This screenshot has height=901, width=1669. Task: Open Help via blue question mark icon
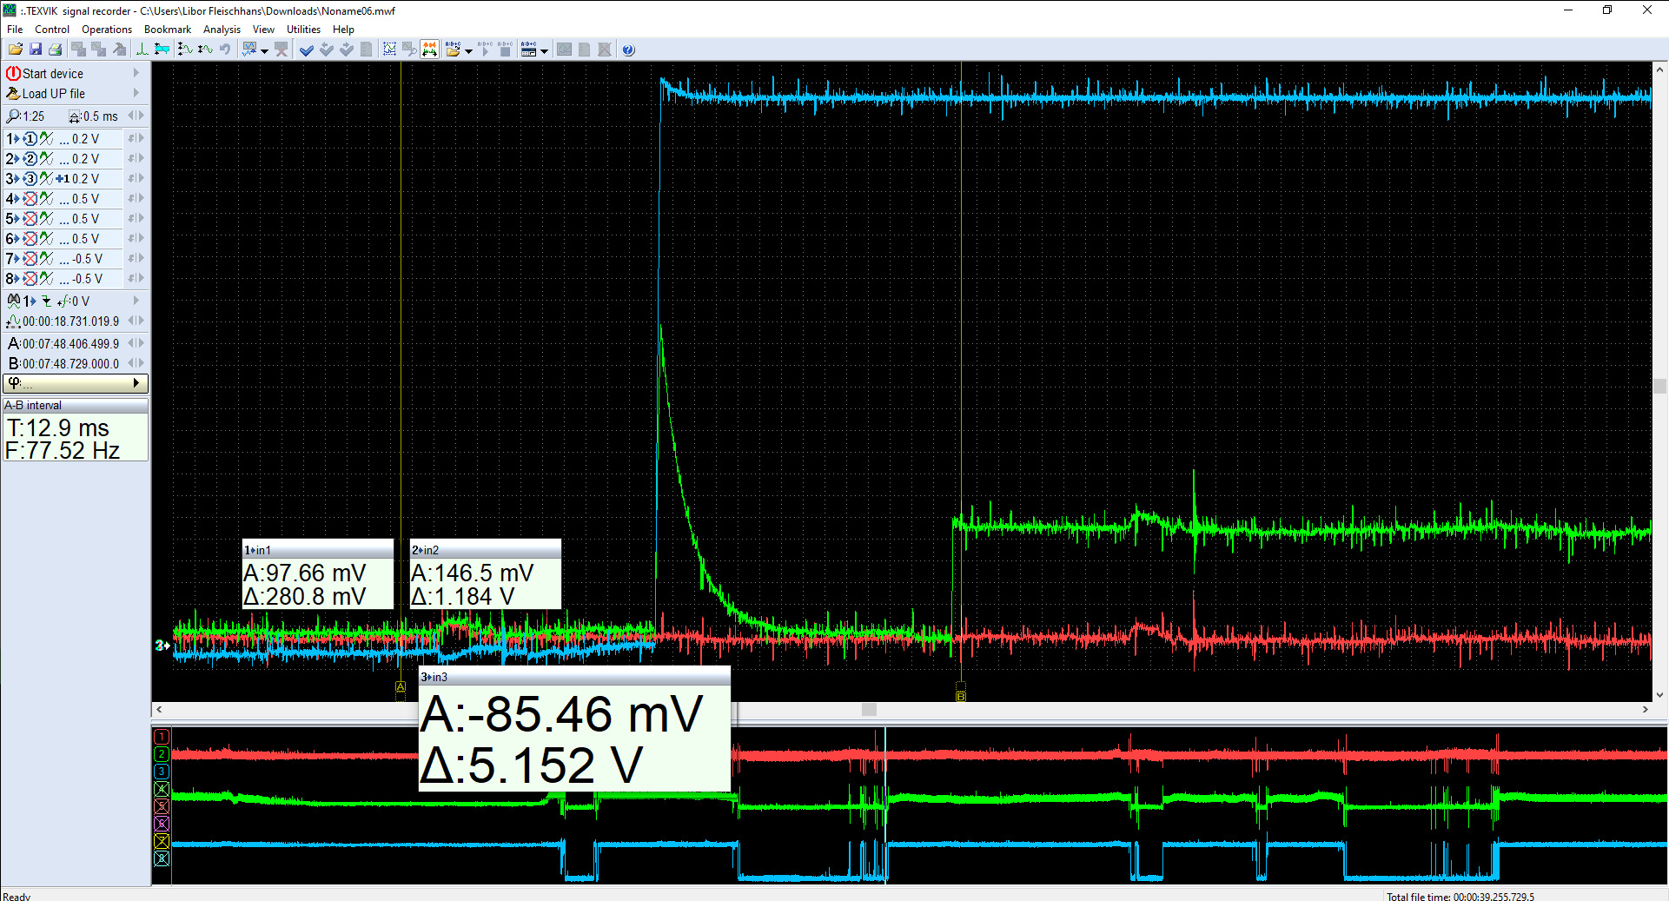[628, 50]
